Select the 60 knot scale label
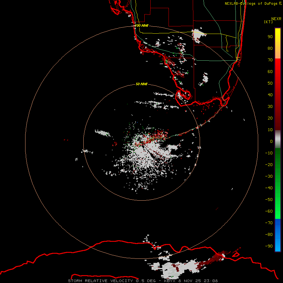Screen dimensions: 283x283 click(x=270, y=72)
